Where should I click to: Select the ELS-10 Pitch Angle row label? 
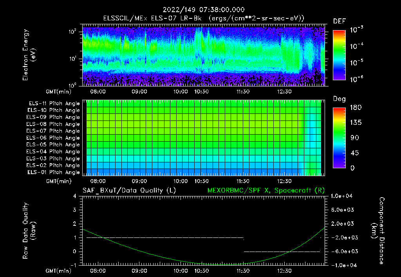(54, 110)
